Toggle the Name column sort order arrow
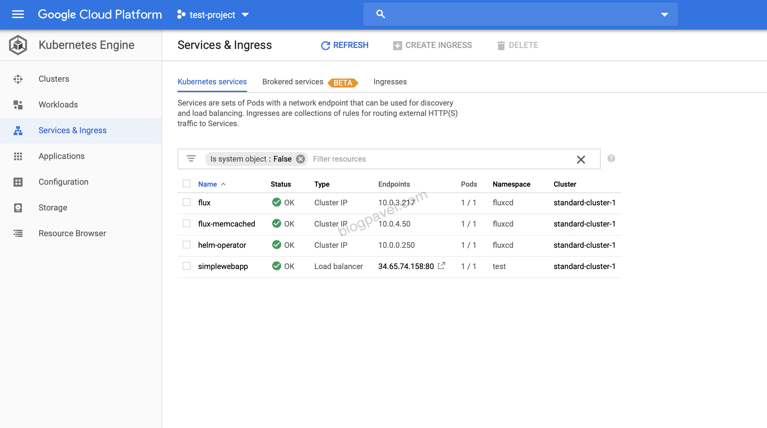The height and width of the screenshot is (428, 767). 223,184
